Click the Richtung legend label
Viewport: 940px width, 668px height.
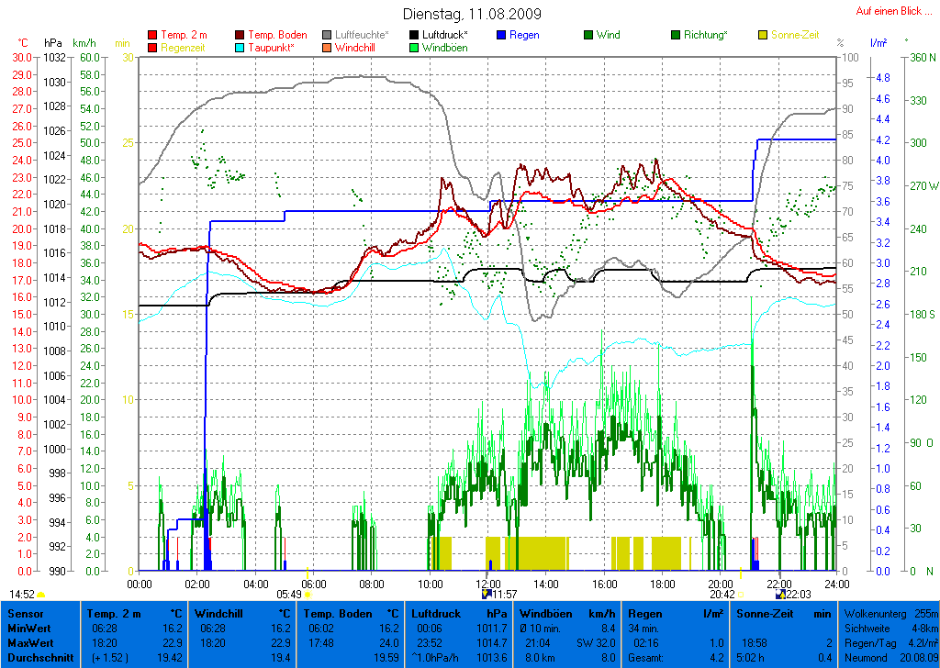(707, 35)
